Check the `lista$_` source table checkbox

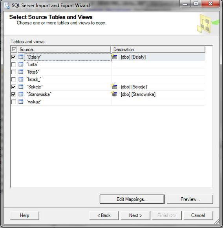(x=13, y=79)
